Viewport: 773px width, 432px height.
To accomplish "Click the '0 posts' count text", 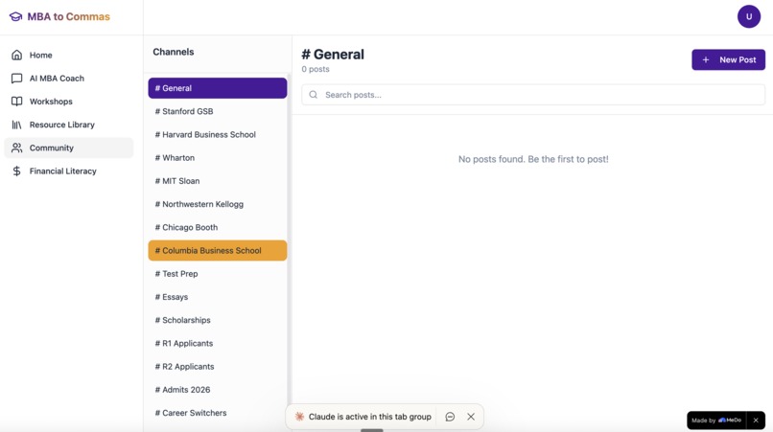I will pyautogui.click(x=316, y=69).
